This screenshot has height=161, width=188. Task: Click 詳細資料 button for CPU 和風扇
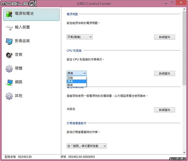click(x=164, y=74)
